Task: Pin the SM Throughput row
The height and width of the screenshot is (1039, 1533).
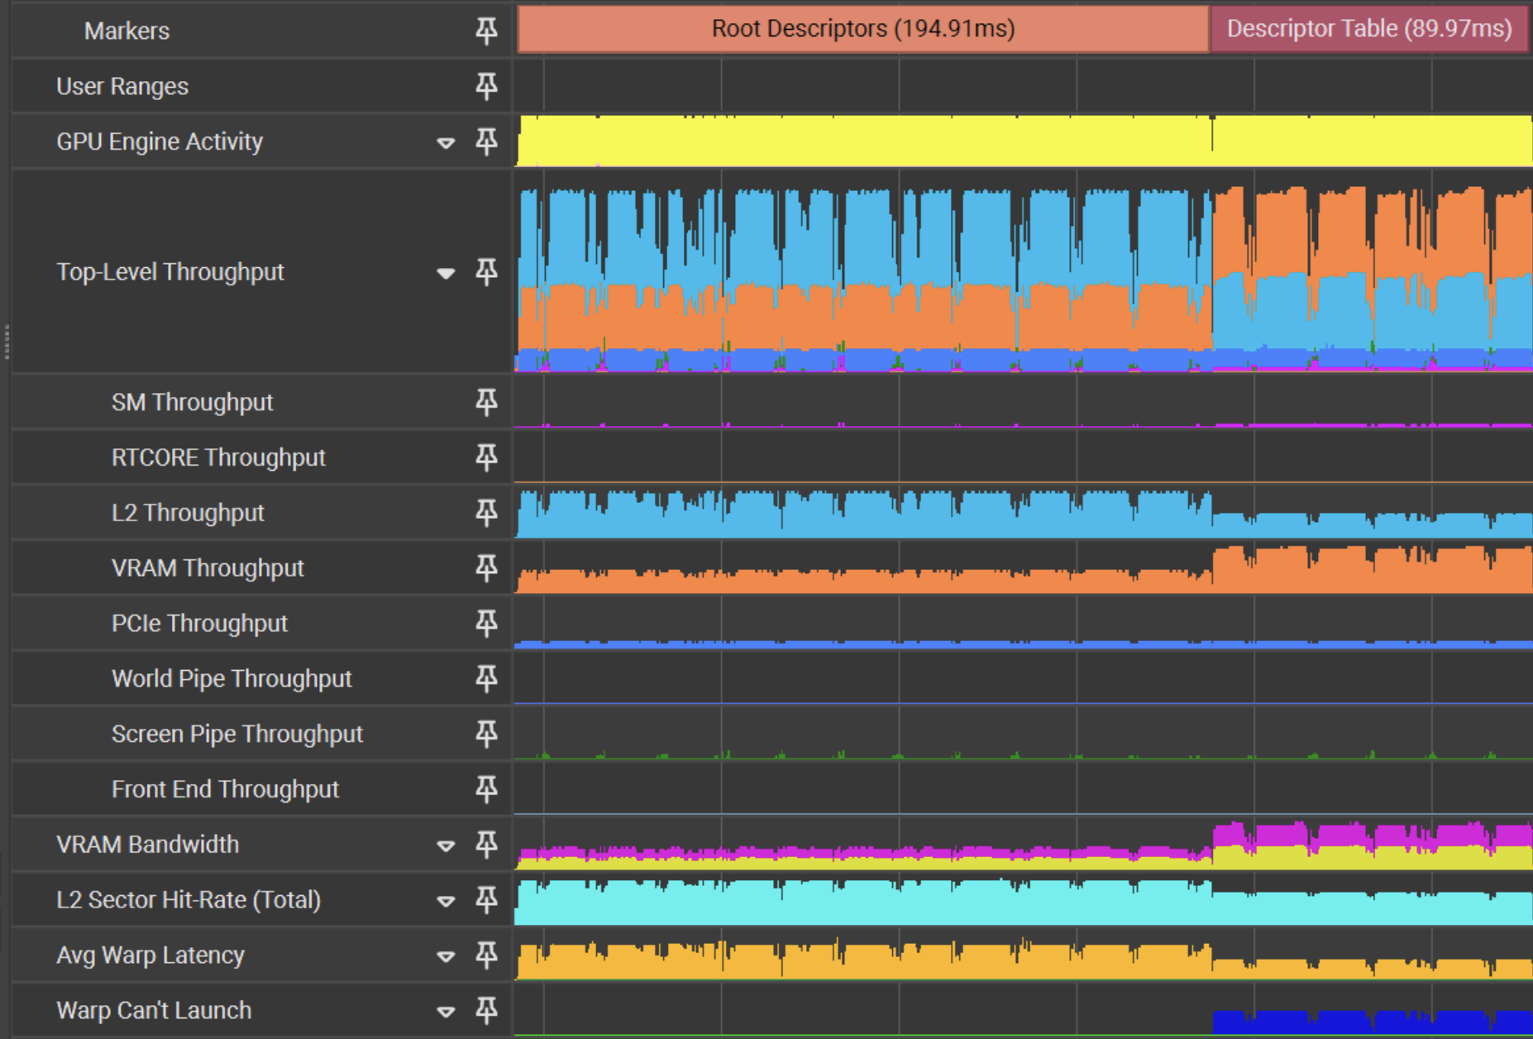Action: pos(486,402)
